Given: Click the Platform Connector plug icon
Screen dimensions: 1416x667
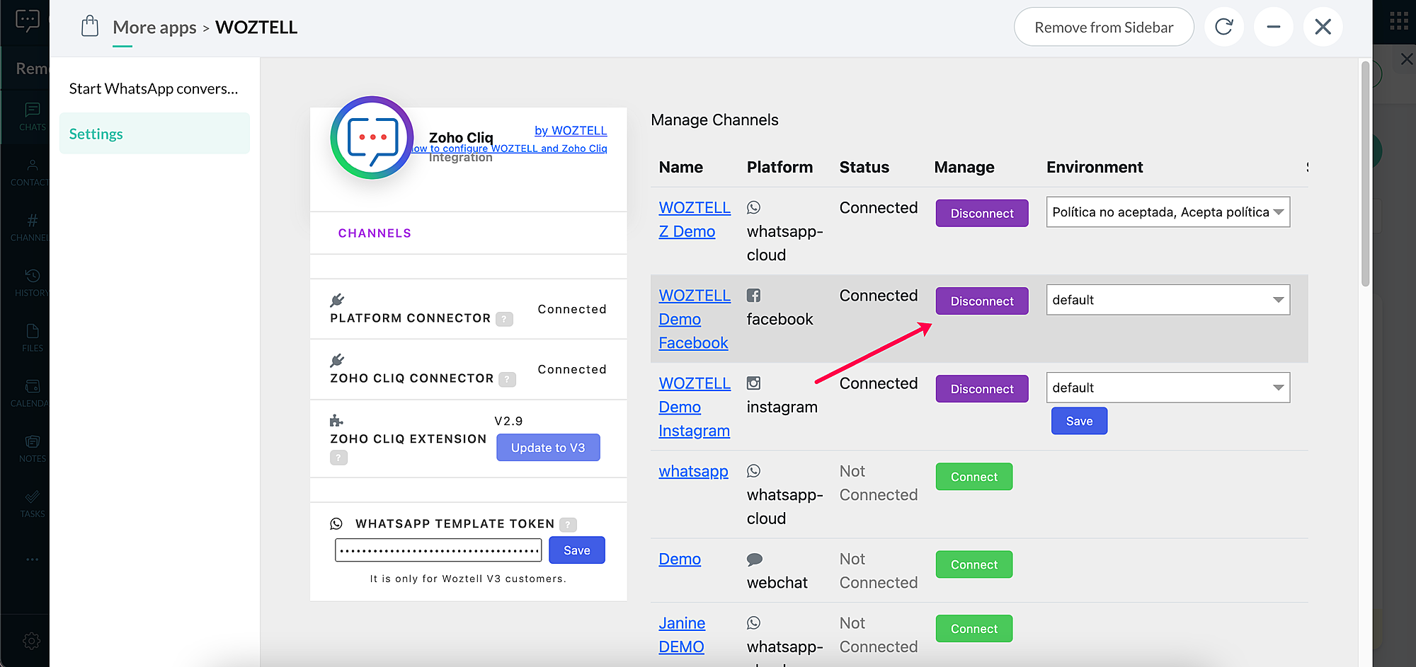Looking at the screenshot, I should pyautogui.click(x=337, y=300).
